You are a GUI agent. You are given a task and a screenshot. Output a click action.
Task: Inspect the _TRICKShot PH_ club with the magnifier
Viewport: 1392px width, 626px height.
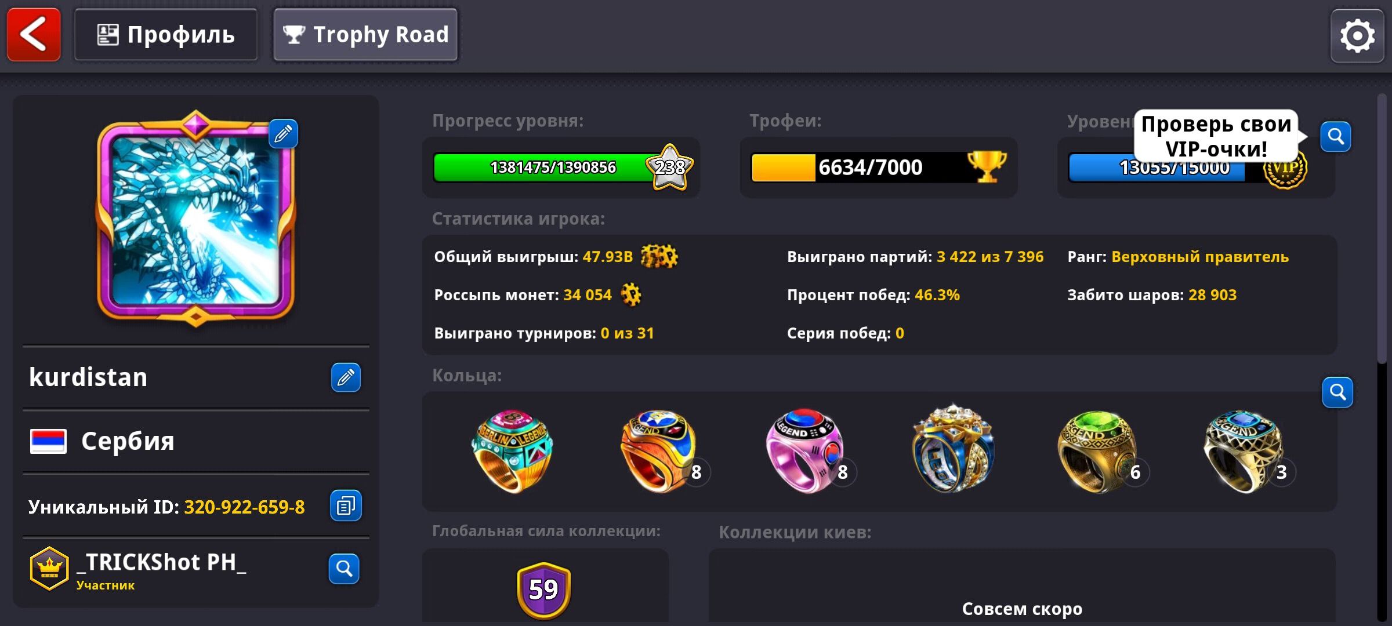click(344, 569)
